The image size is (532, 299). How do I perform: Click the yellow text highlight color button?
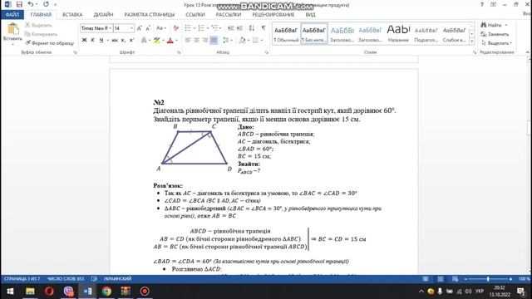tap(156, 41)
